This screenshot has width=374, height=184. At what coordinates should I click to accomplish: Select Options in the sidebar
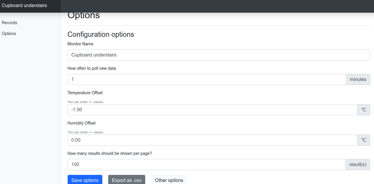(x=9, y=34)
